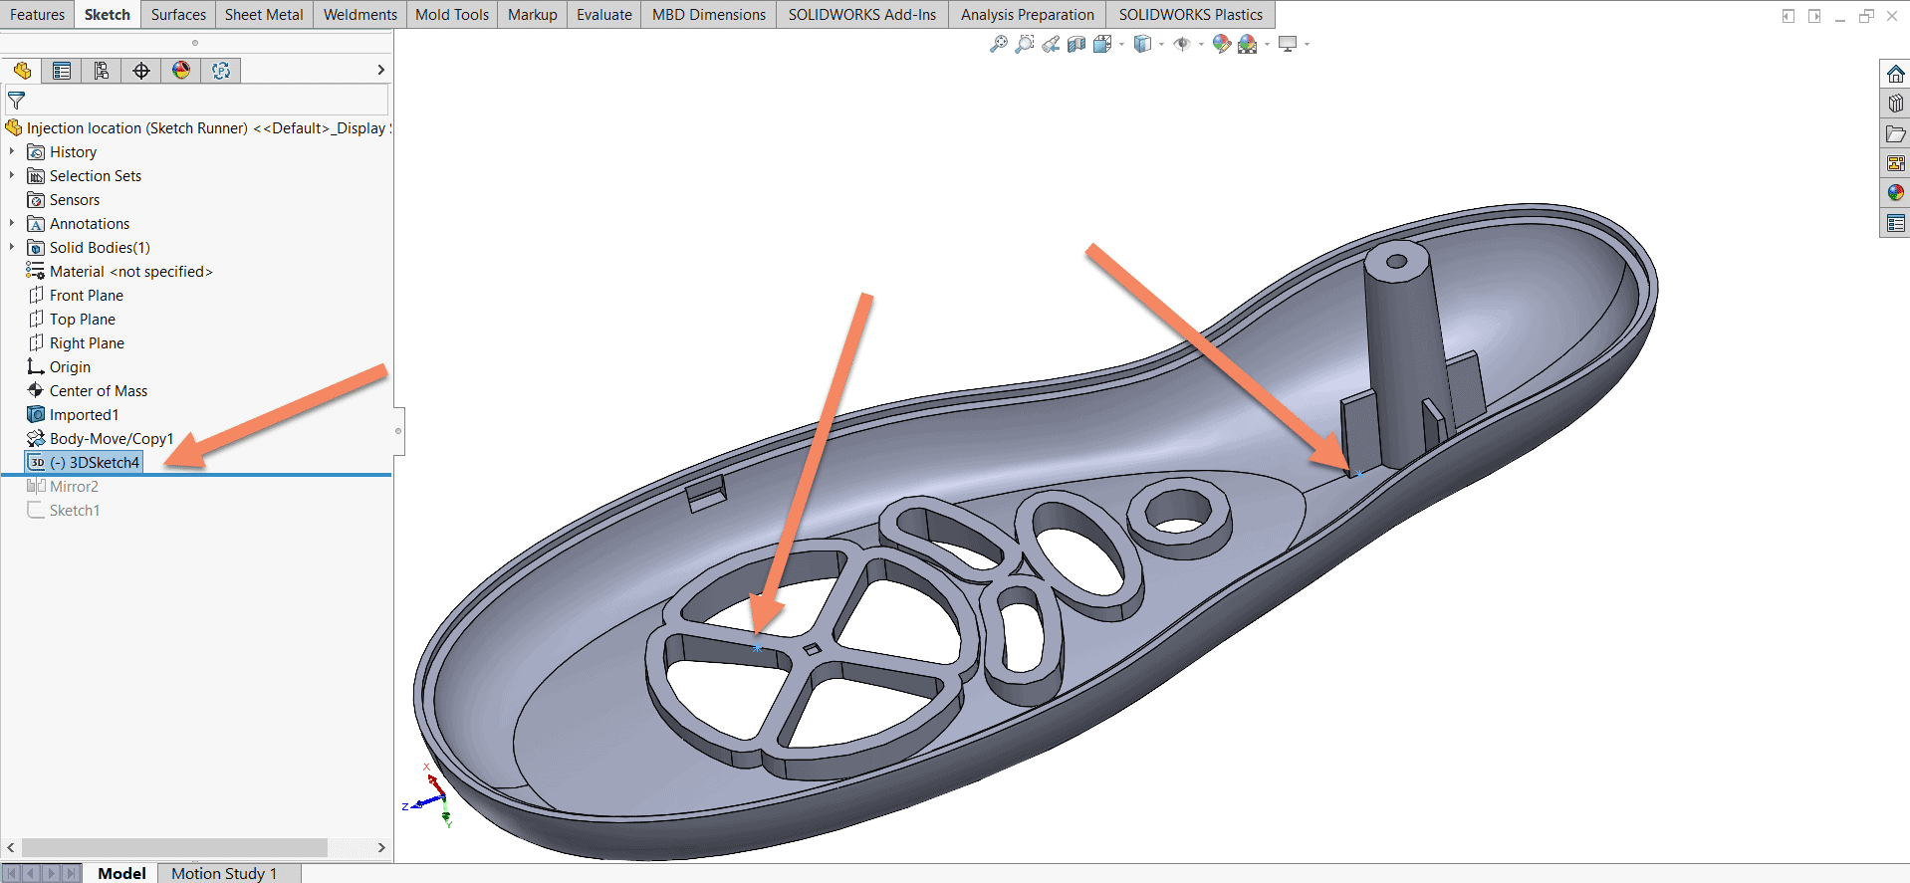
Task: Expand the Solid Bodies(1) folder
Action: [x=12, y=248]
